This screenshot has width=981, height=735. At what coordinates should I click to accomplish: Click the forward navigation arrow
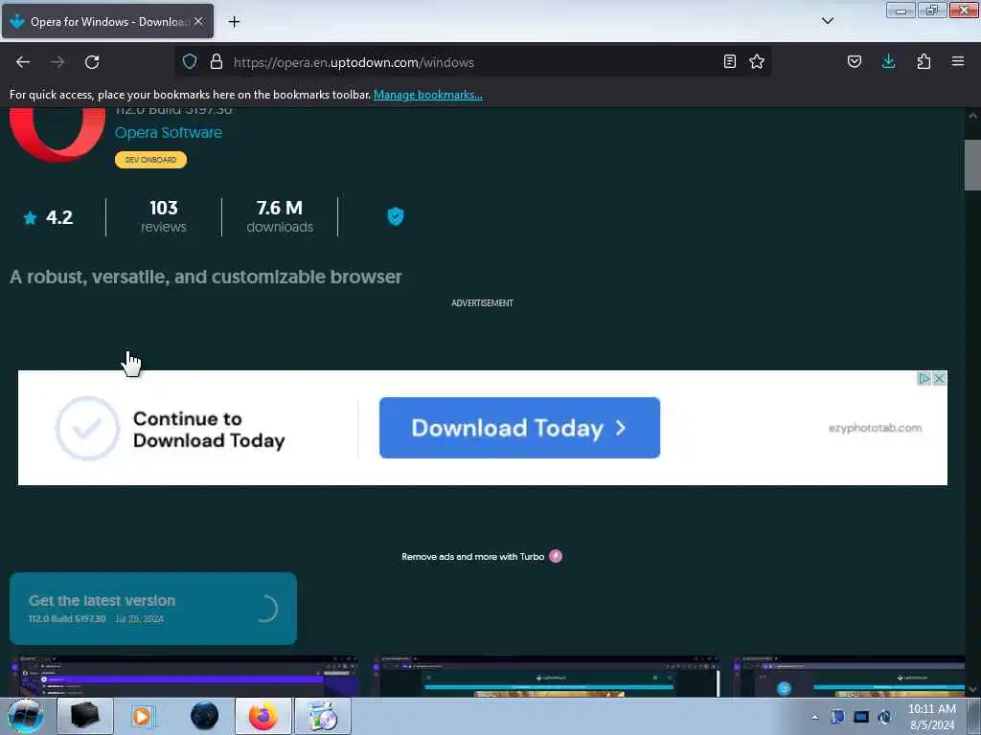click(57, 62)
